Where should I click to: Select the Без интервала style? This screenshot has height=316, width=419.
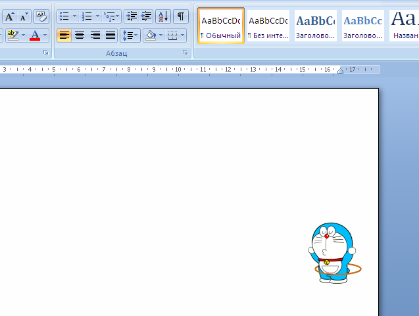pos(268,26)
